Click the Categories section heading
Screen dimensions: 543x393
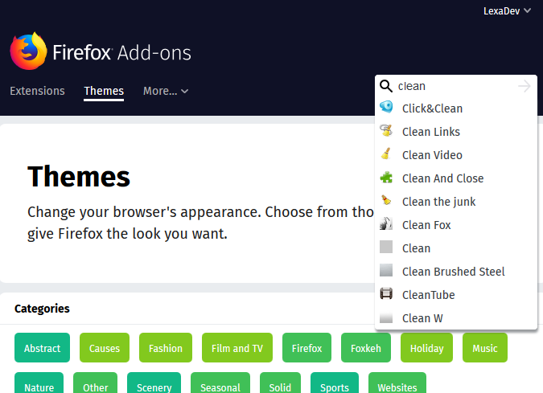tap(42, 309)
